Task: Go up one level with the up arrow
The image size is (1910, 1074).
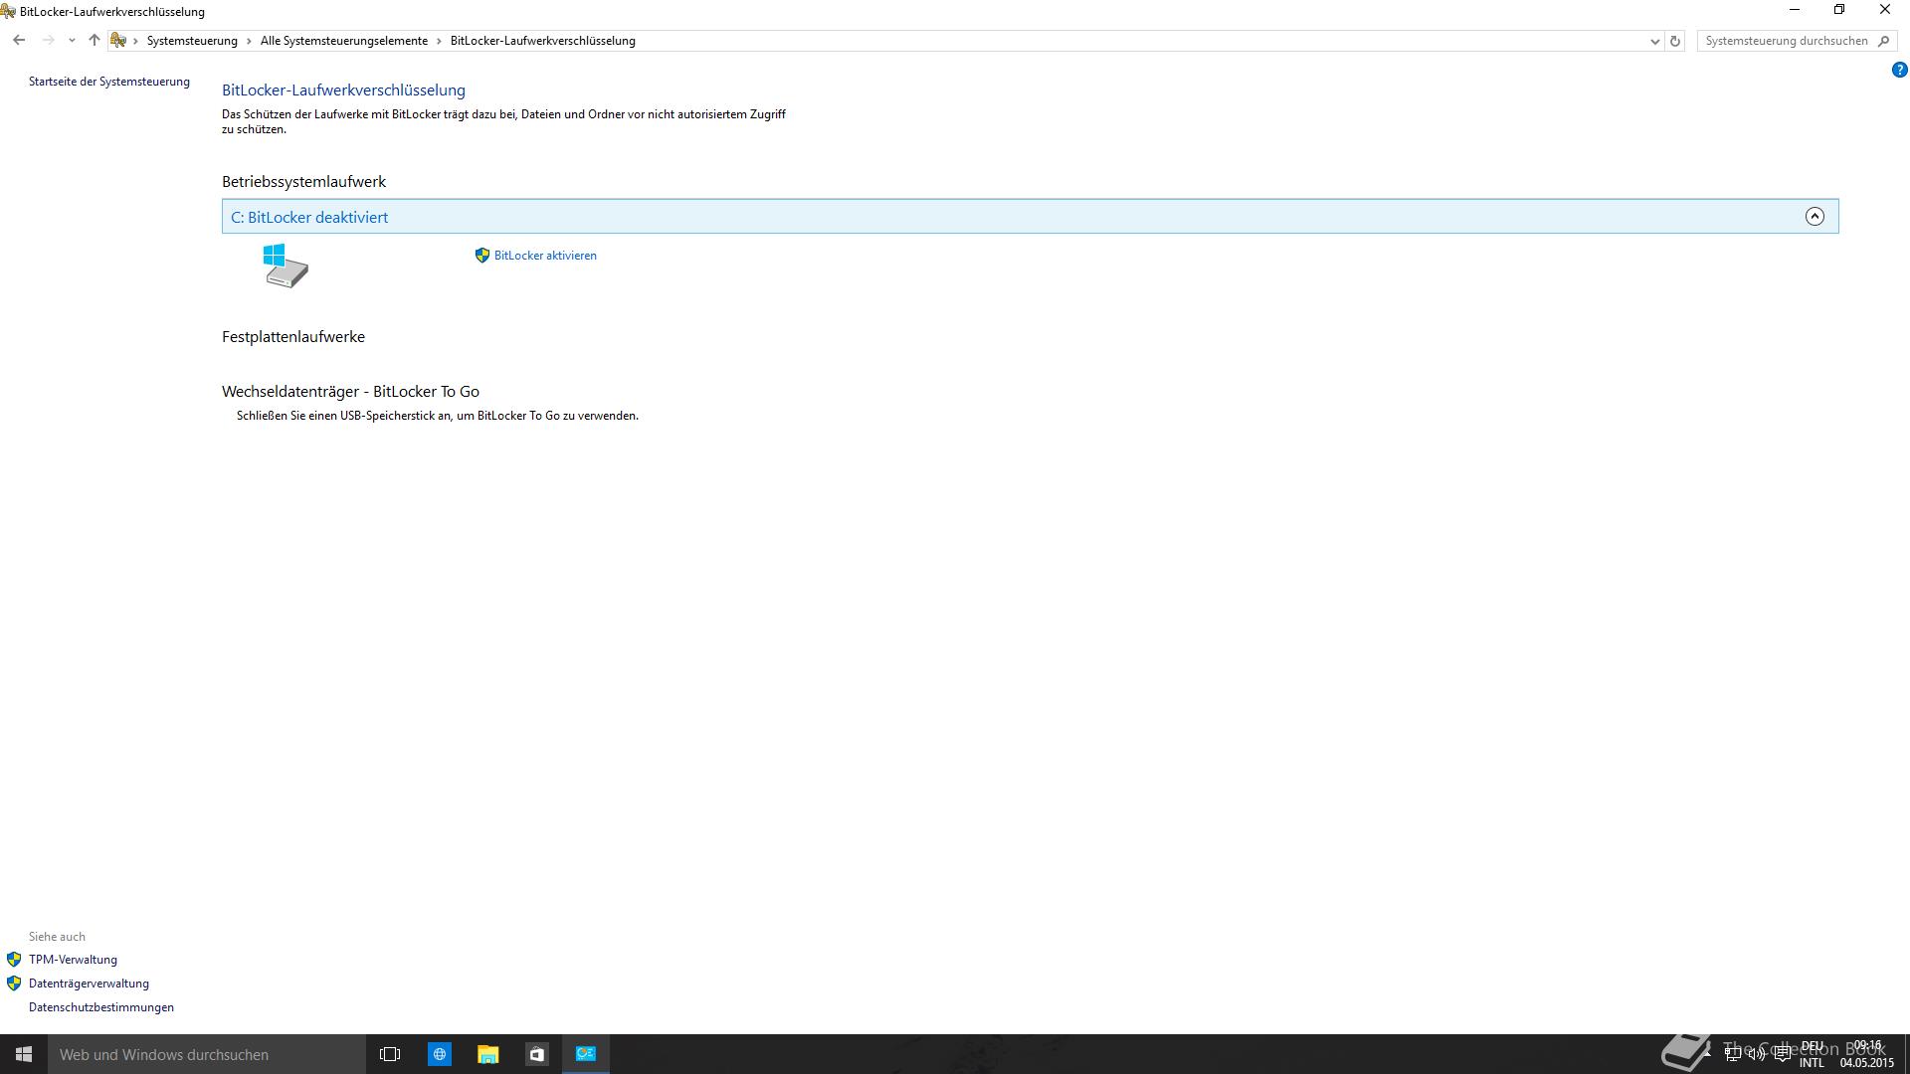Action: click(x=95, y=41)
